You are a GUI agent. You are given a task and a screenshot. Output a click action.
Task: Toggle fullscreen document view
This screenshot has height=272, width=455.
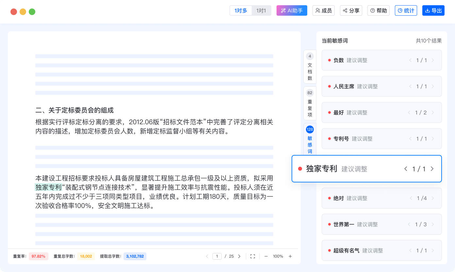(x=252, y=256)
